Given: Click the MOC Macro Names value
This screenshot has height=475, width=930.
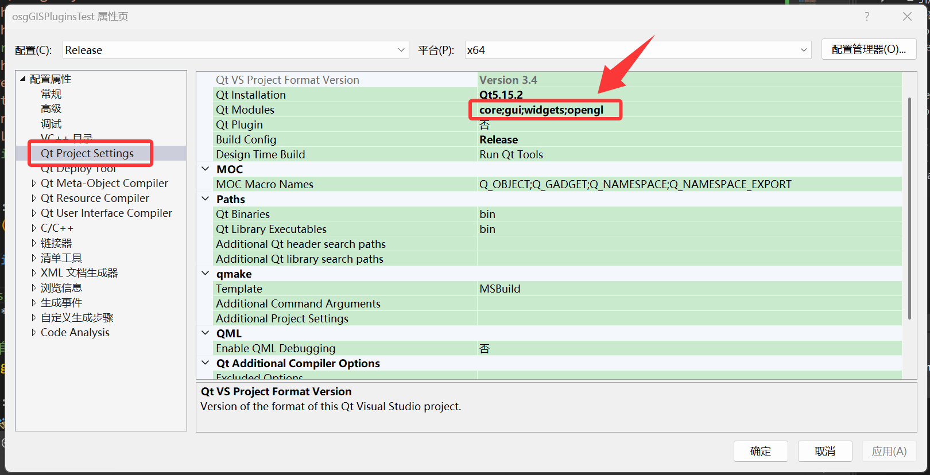Looking at the screenshot, I should pos(689,184).
